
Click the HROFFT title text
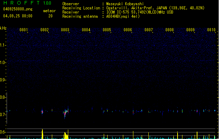pos(22,3)
